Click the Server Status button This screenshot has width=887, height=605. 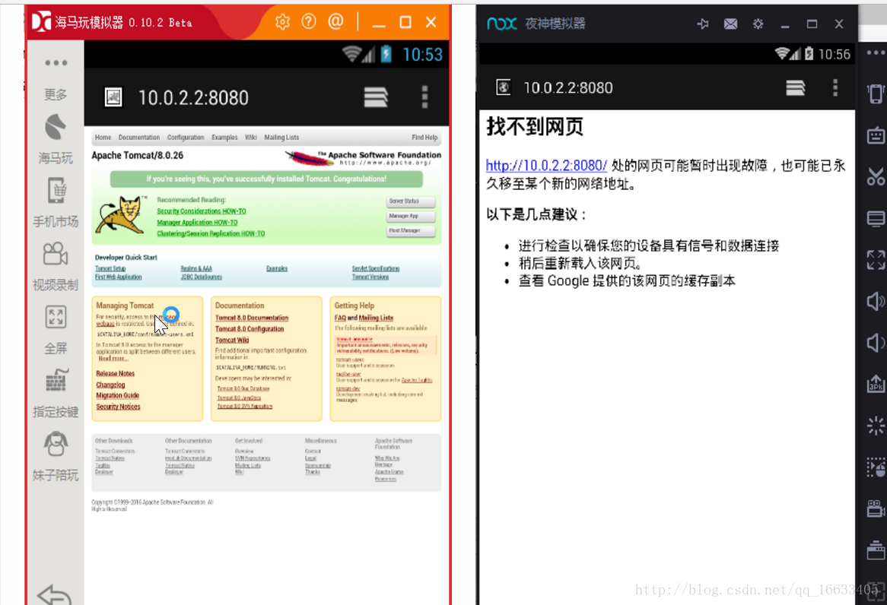pos(411,202)
